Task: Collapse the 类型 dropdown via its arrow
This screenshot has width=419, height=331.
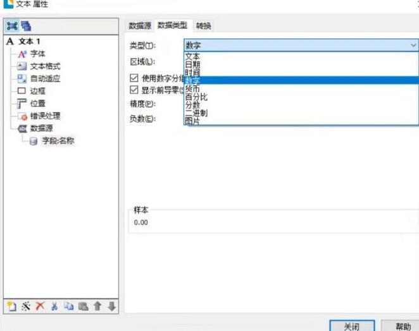Action: pyautogui.click(x=413, y=45)
